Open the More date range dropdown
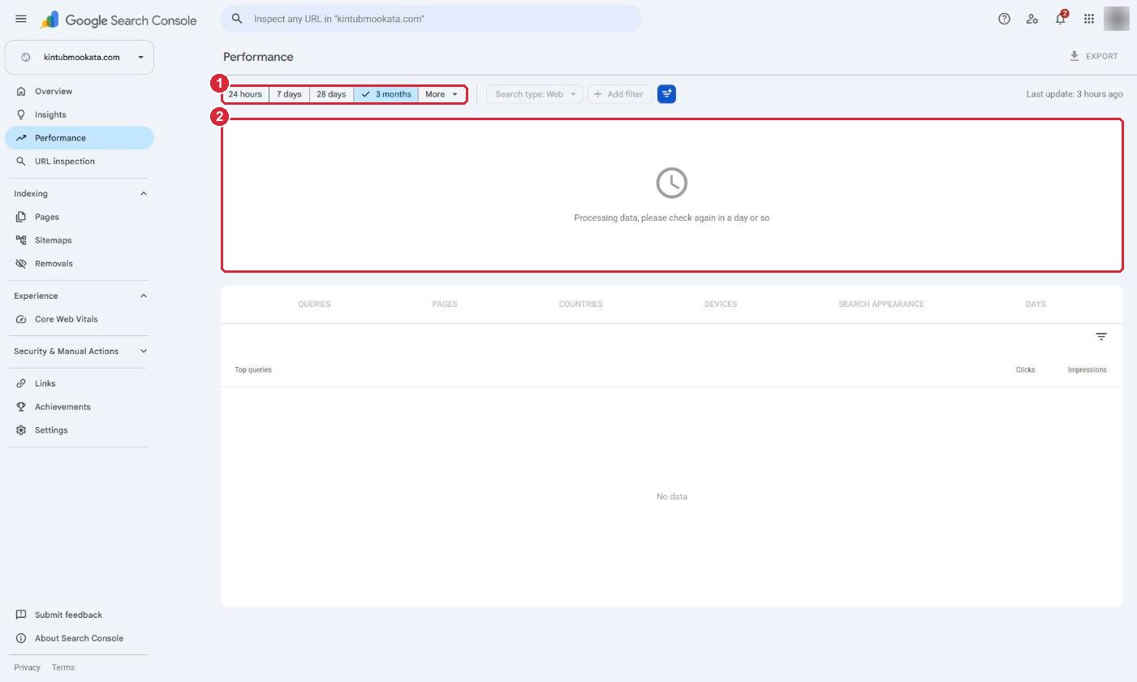 [442, 94]
